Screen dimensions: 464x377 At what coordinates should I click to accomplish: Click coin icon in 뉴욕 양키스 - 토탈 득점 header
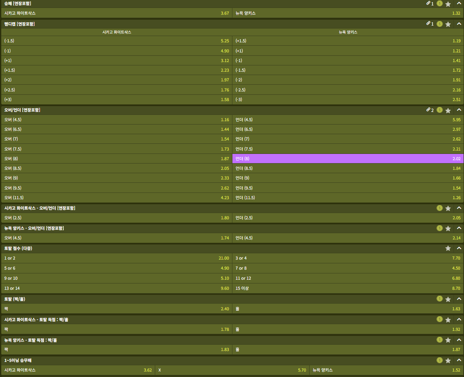point(440,340)
